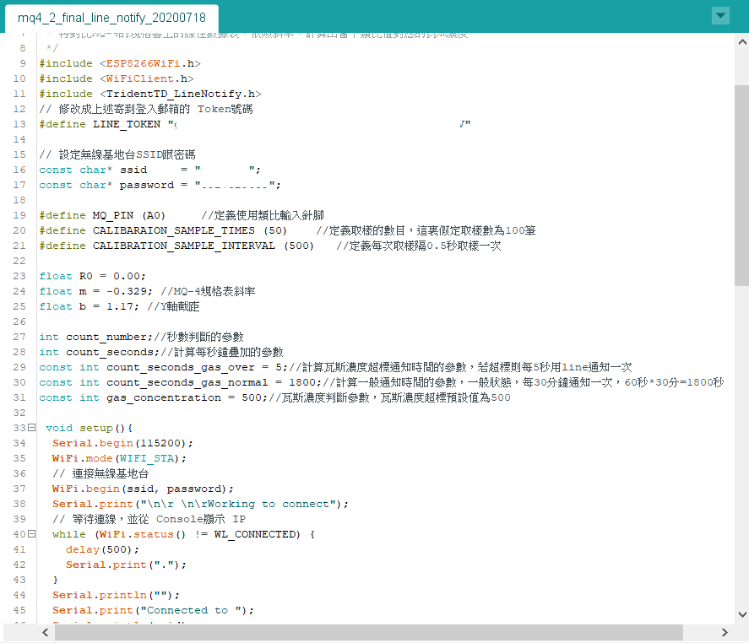Viewport: 749px width, 643px height.
Task: Click the Serial.print Connected to line
Action: pos(154,611)
